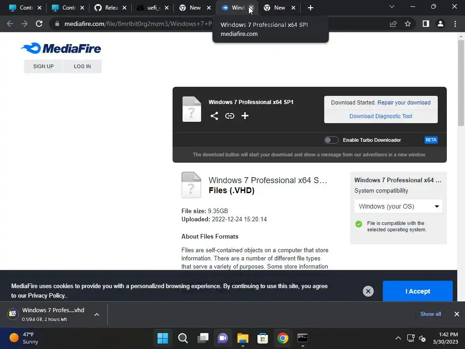This screenshot has width=465, height=349.
Task: Click the plus icon beside the link icon
Action: [245, 116]
